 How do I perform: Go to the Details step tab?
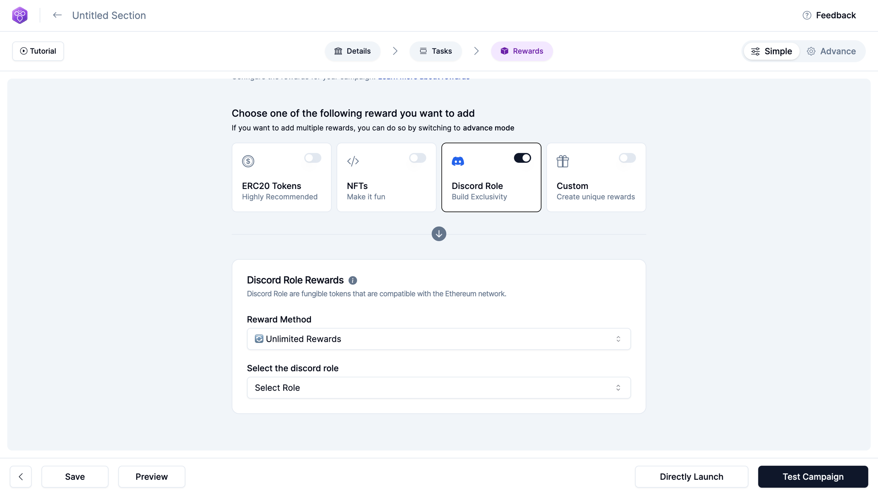tap(352, 51)
